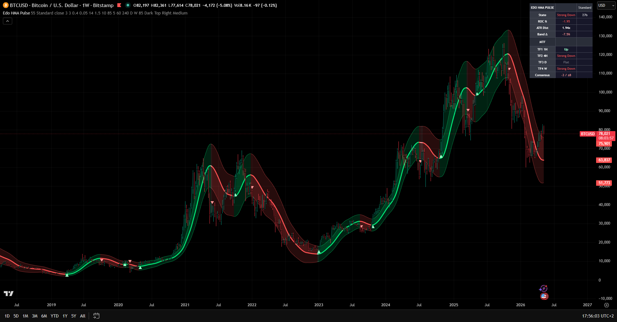
Task: Click the Band Δ value -7.5%
Action: tap(566, 34)
